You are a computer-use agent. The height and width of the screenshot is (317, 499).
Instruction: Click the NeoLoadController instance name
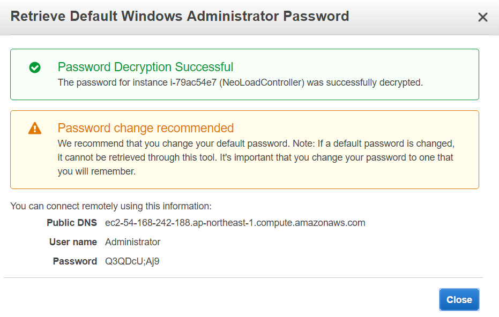pos(262,82)
